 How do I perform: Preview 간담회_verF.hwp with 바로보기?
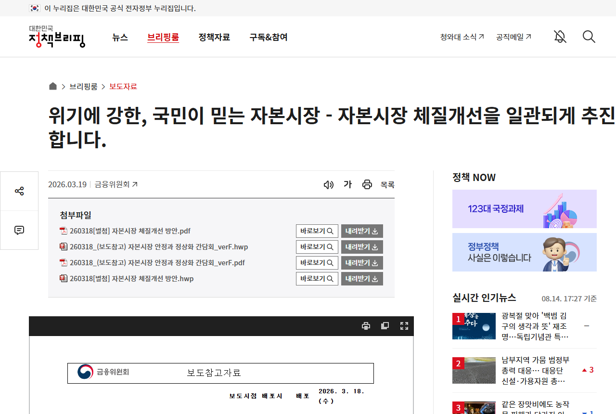(317, 247)
